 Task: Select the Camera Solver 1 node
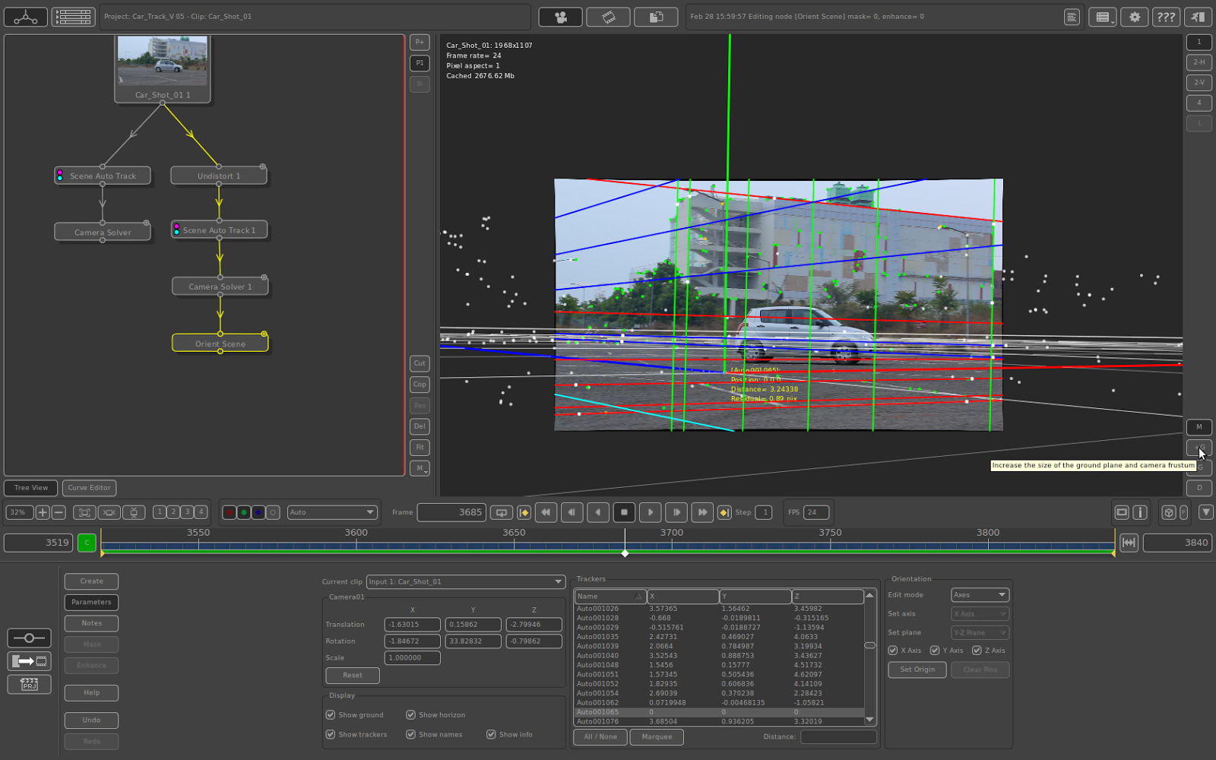[x=220, y=287]
